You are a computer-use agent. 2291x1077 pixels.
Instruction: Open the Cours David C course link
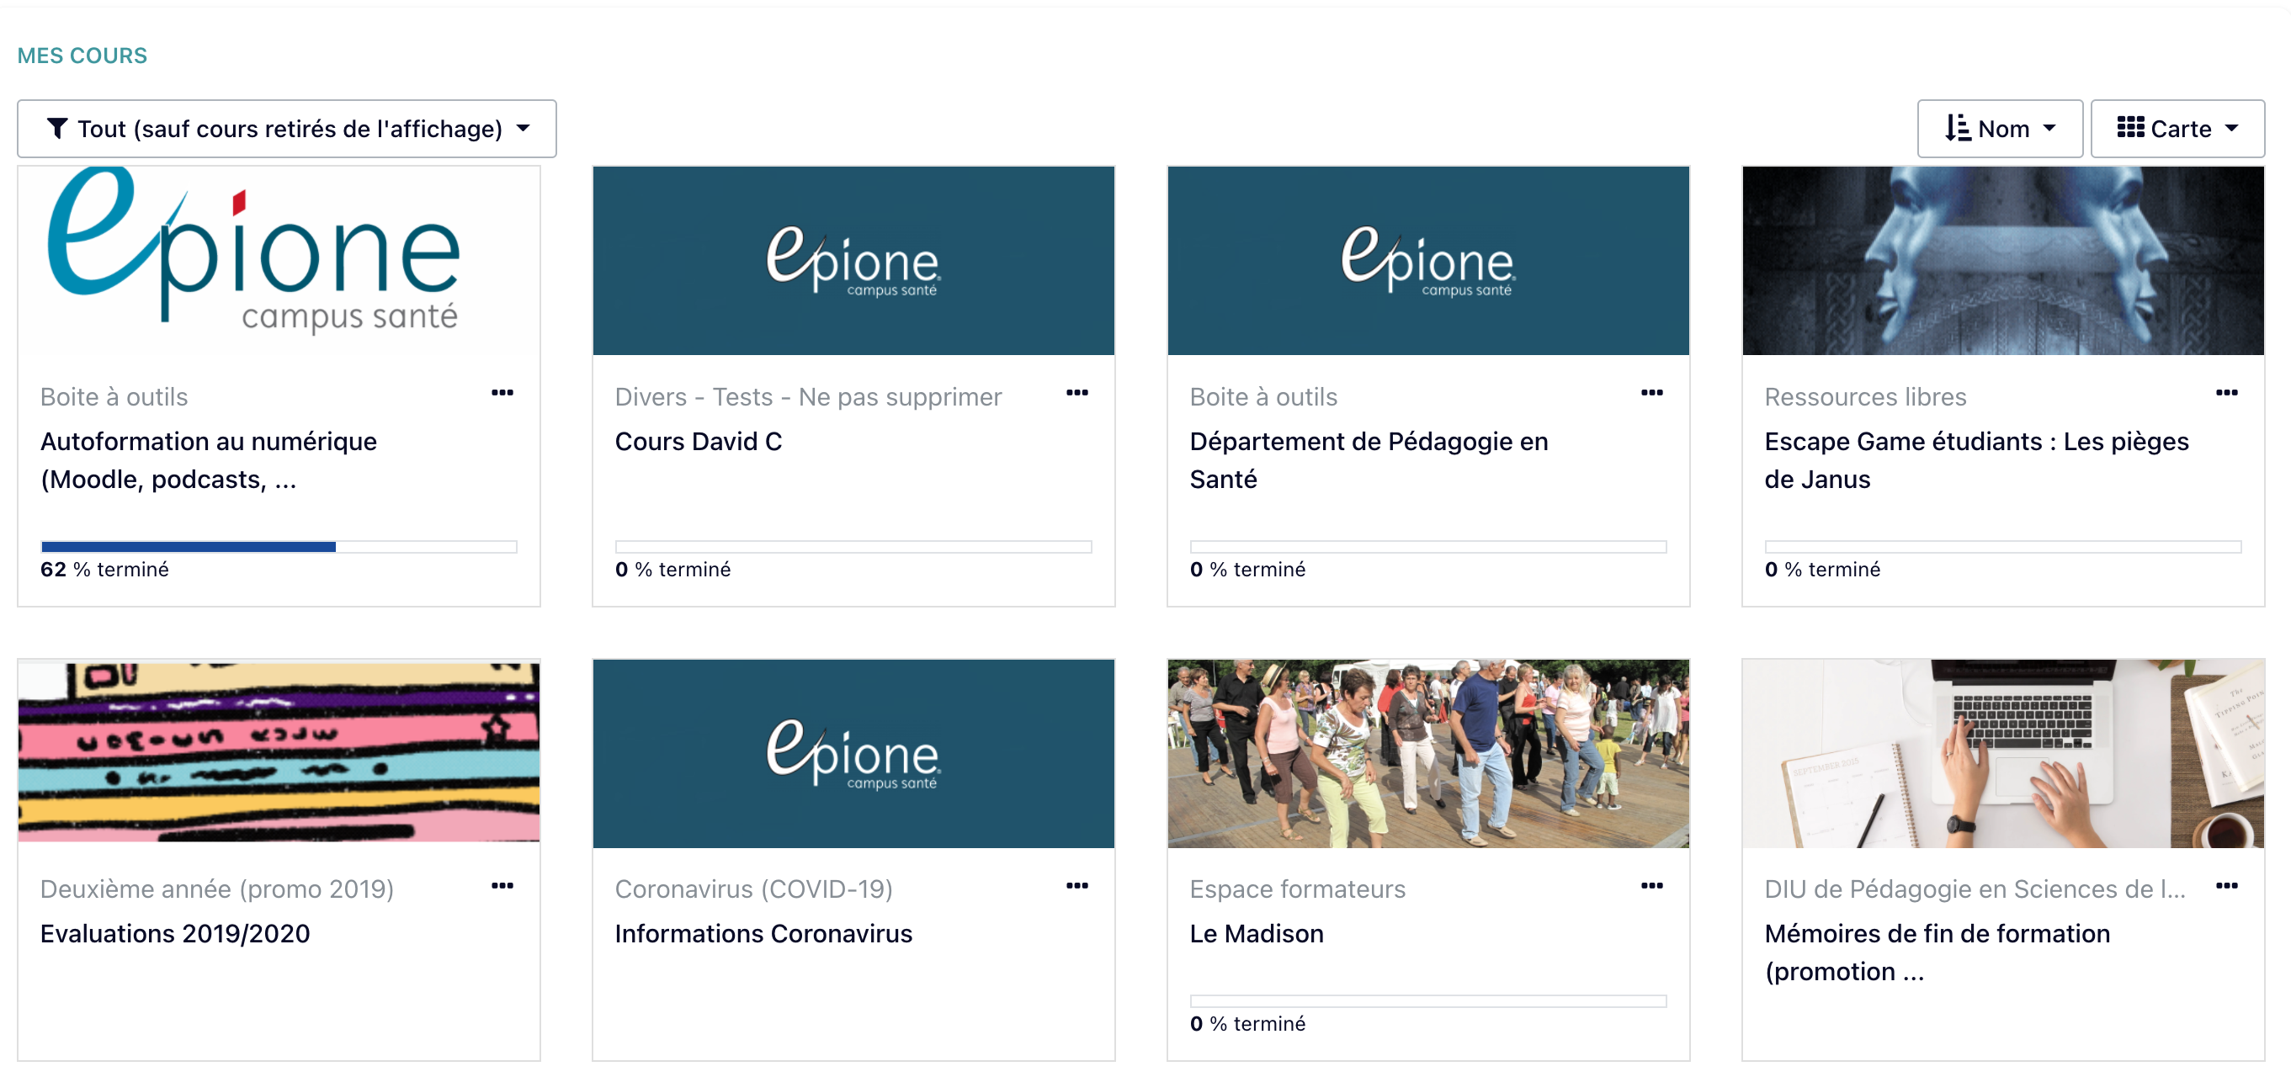click(698, 441)
